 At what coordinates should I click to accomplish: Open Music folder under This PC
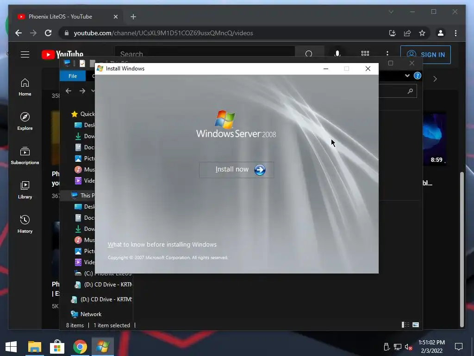[x=84, y=240]
